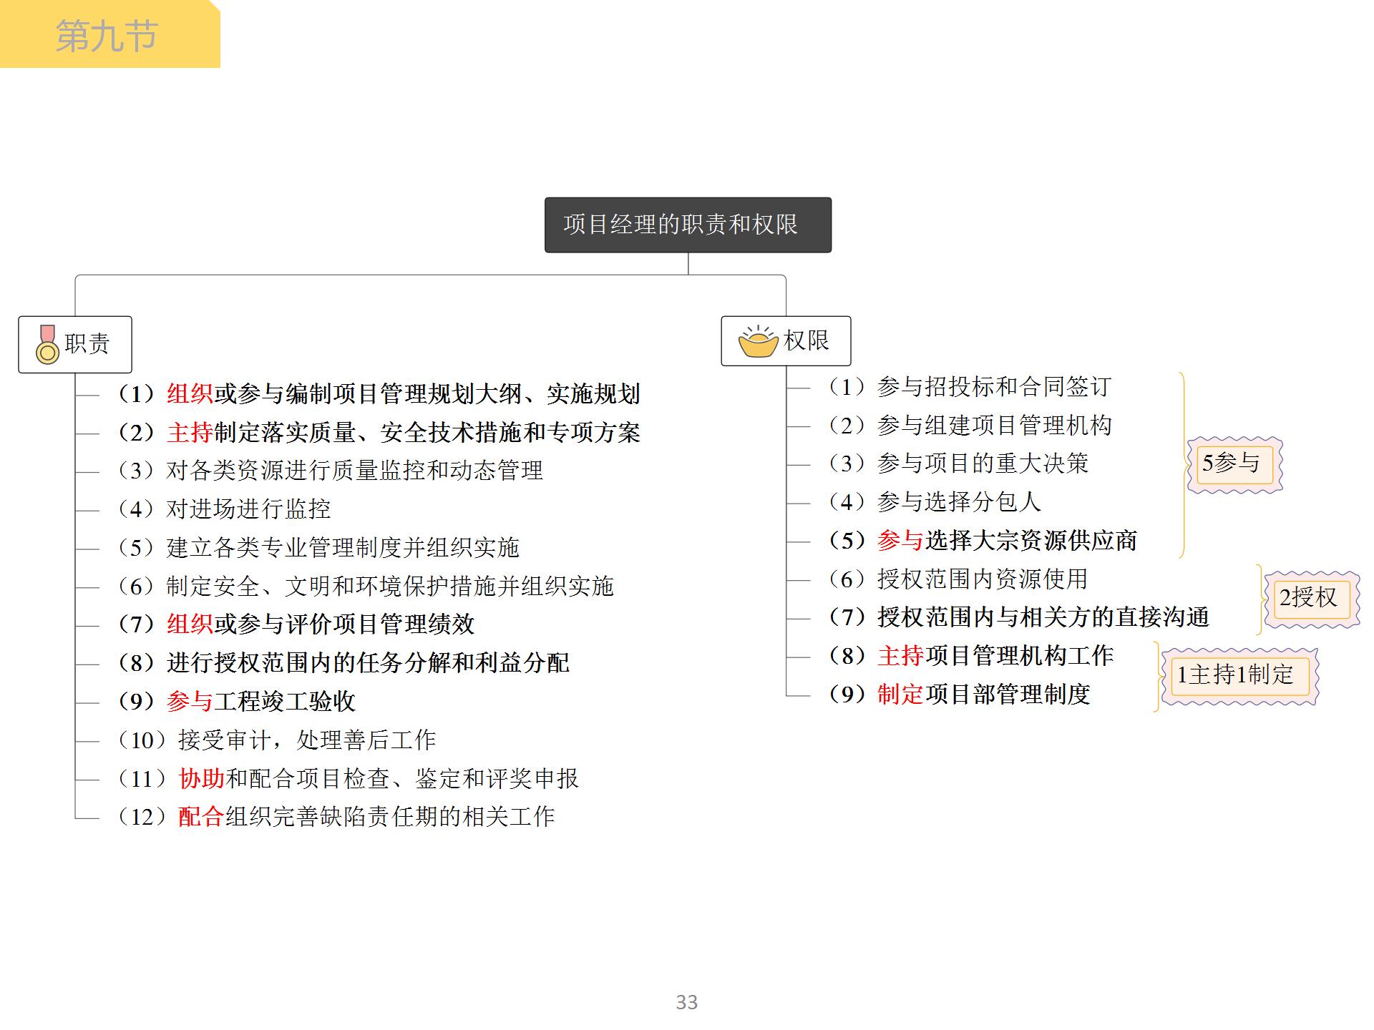
Task: Select the 职责 branch node
Action: 75,344
